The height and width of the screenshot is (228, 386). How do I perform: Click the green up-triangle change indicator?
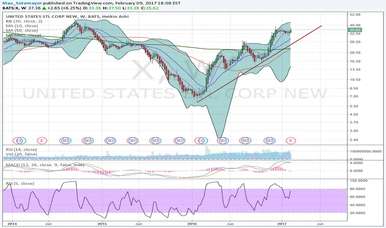(44, 8)
